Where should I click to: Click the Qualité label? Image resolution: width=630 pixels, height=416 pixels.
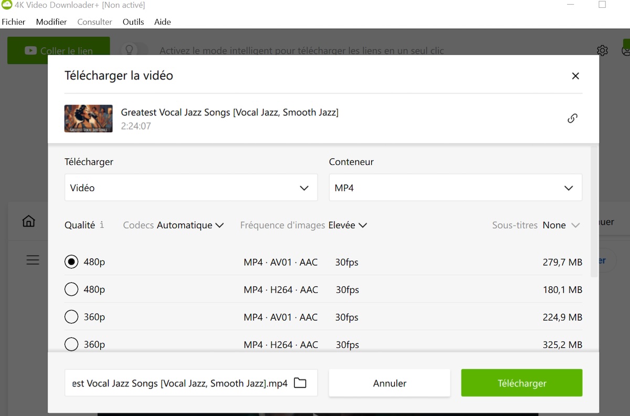(x=80, y=225)
